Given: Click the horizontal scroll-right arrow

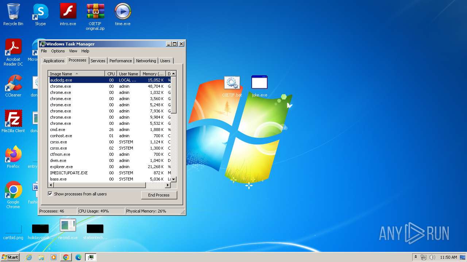Looking at the screenshot, I should pyautogui.click(x=168, y=185).
